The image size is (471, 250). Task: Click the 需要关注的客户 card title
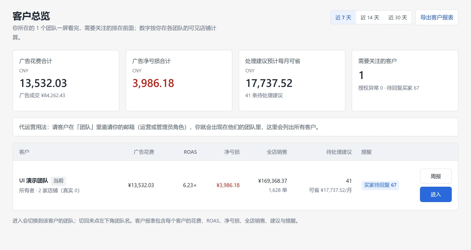click(x=377, y=61)
